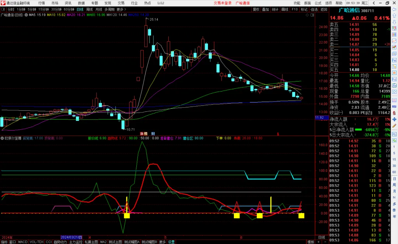The image size is (398, 244).
Task: Open the 行情 menu
Action: pos(42,3)
